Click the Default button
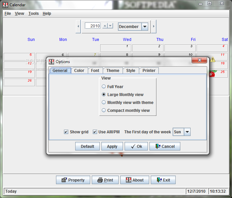Image resolution: width=232 pixels, height=198 pixels. [x=87, y=146]
